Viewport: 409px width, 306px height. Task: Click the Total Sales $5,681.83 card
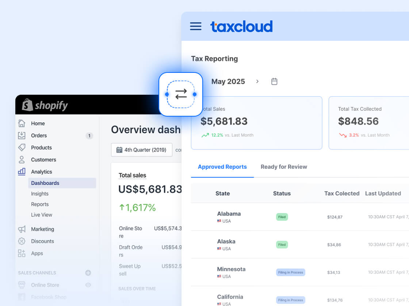pos(257,123)
